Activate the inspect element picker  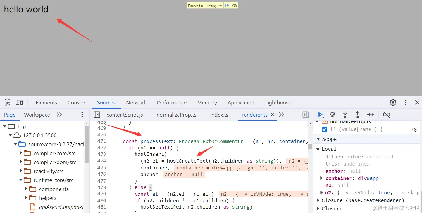point(7,102)
